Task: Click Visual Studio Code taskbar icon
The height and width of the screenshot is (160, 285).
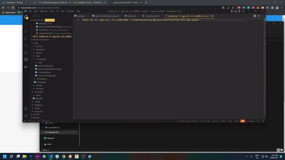Action: coord(51,156)
